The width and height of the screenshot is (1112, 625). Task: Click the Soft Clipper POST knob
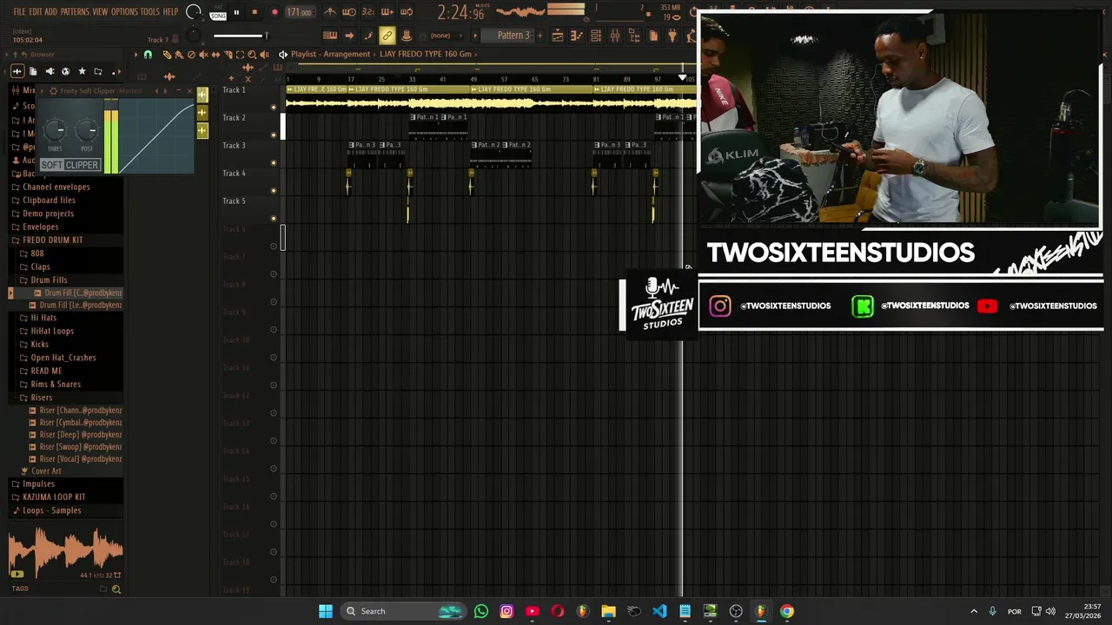tap(87, 131)
